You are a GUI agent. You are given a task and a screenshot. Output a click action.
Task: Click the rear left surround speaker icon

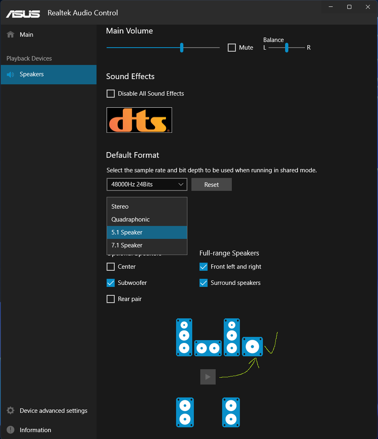click(185, 412)
